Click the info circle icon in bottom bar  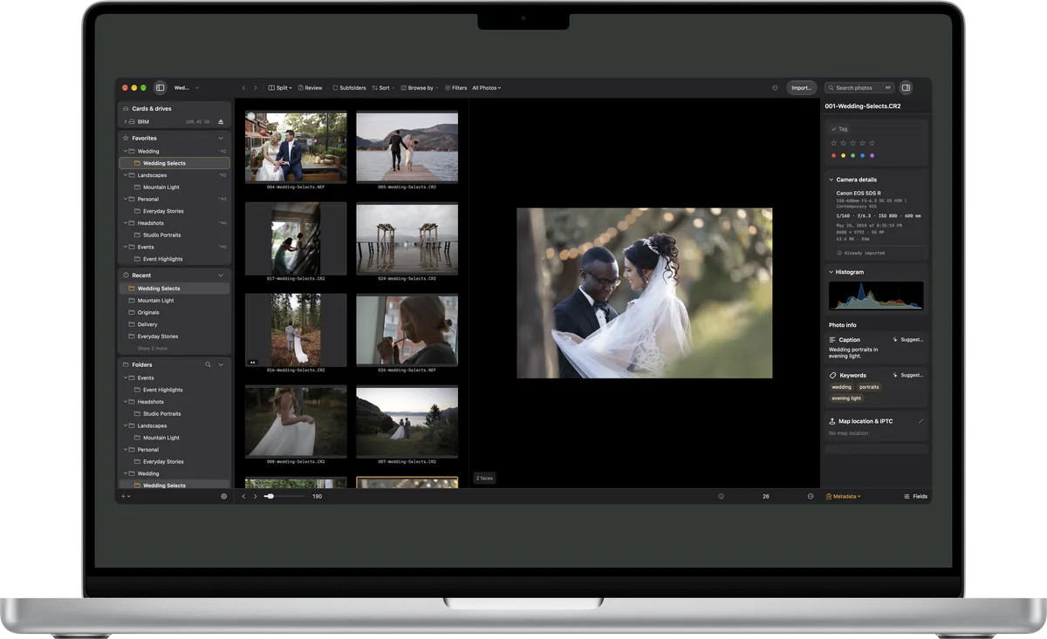coord(721,496)
